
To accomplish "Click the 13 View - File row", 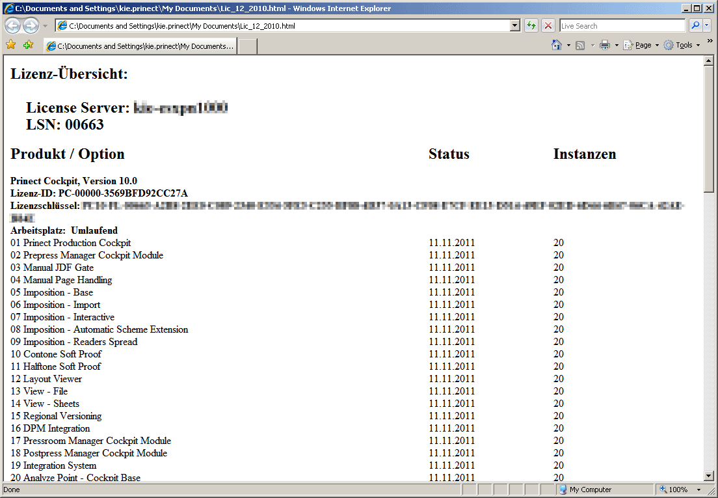I will pos(40,391).
